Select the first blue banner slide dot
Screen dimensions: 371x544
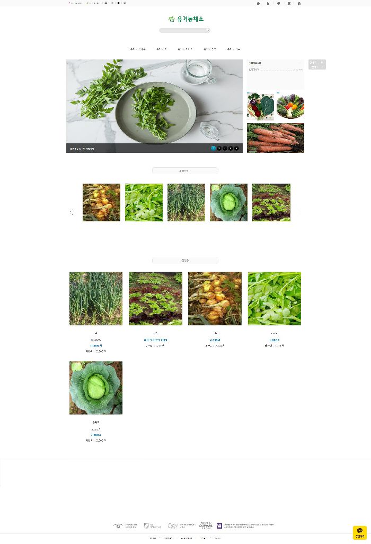(214, 148)
